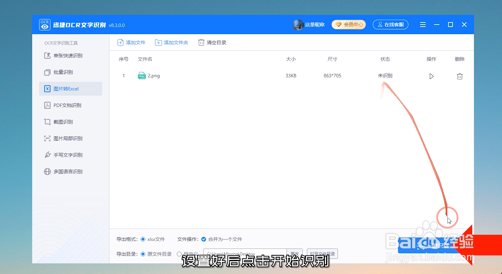The height and width of the screenshot is (274, 502).
Task: Click the 大小 column header
Action: (x=291, y=59)
